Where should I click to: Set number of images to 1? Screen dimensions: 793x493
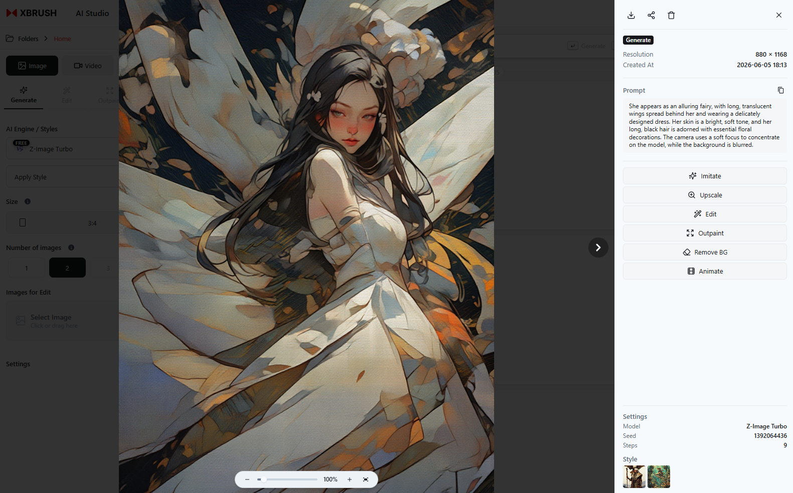27,268
